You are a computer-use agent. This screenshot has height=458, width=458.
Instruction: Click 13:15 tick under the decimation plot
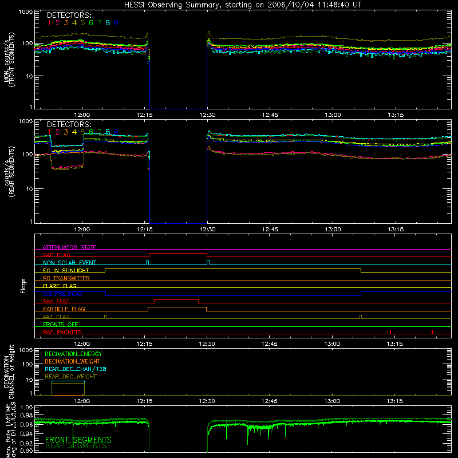(x=394, y=401)
